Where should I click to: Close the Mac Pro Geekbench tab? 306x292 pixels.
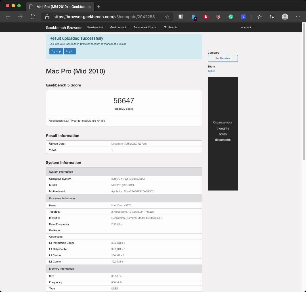pyautogui.click(x=89, y=7)
